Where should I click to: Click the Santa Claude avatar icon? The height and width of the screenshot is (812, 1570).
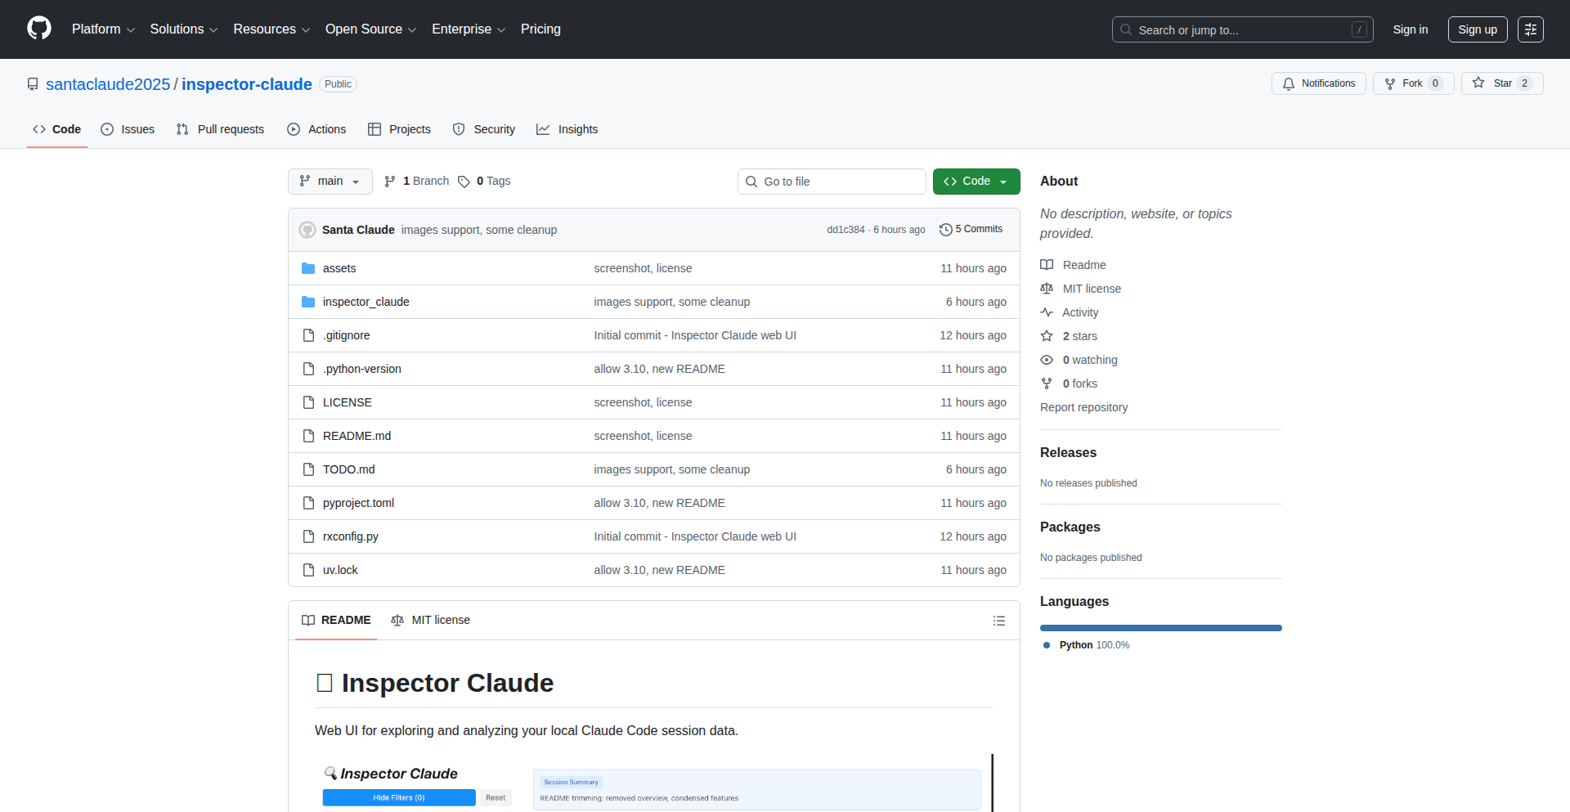307,230
